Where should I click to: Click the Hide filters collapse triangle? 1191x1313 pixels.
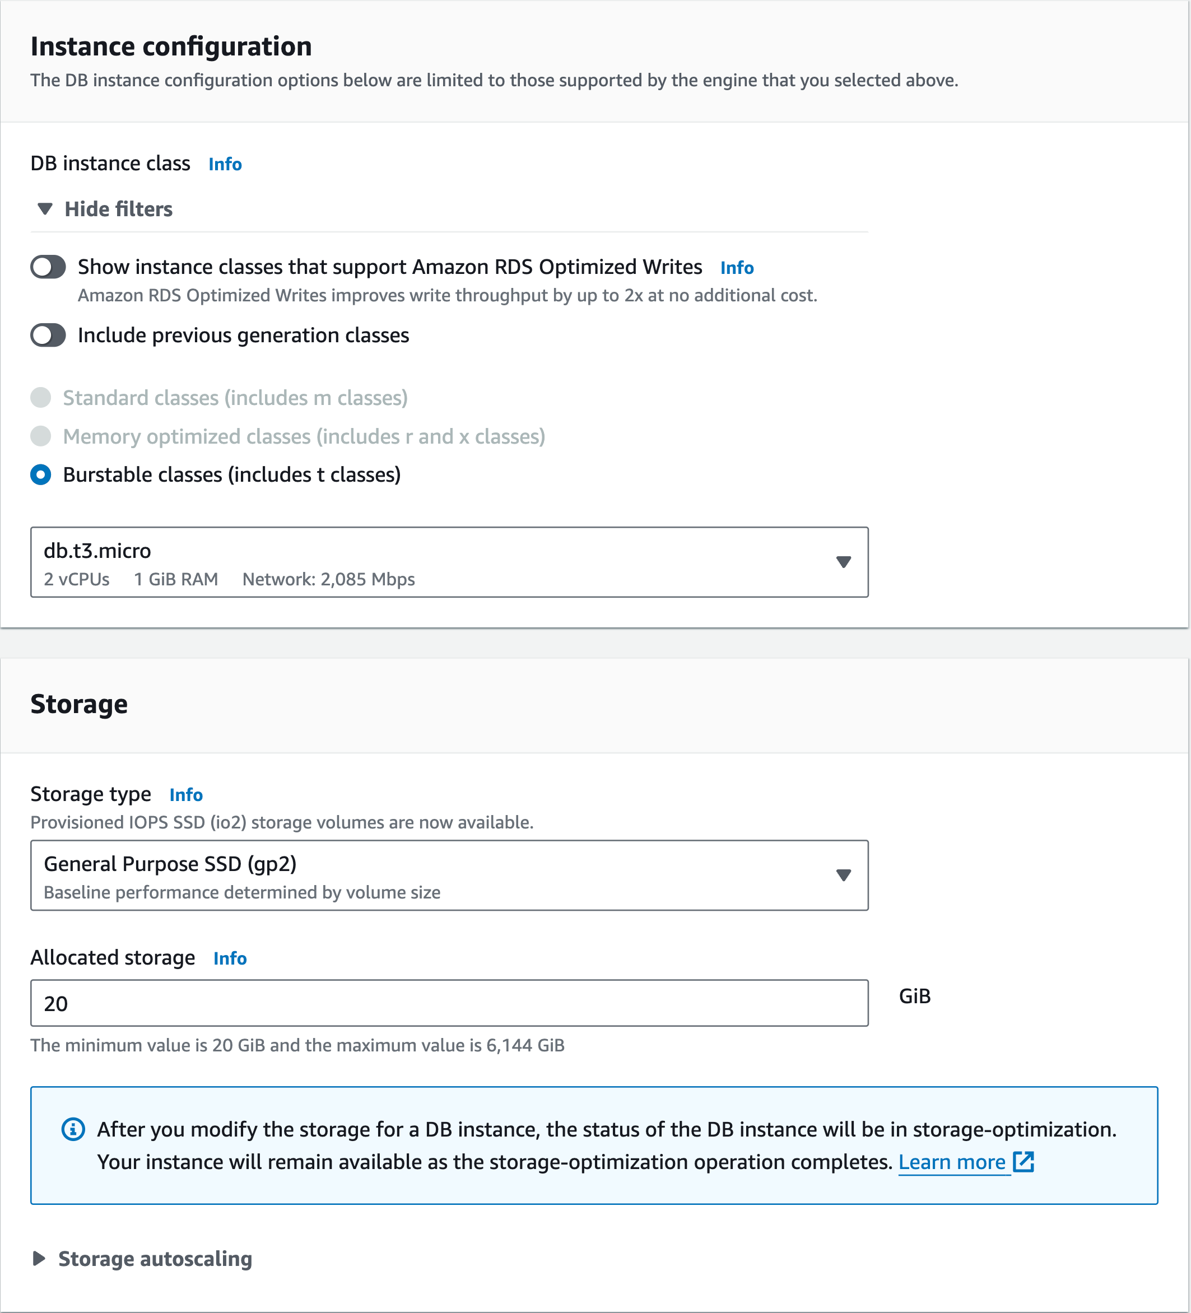(x=45, y=209)
